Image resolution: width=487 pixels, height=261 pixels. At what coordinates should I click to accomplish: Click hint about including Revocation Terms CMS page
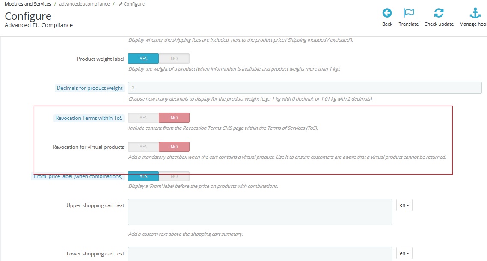(x=223, y=128)
